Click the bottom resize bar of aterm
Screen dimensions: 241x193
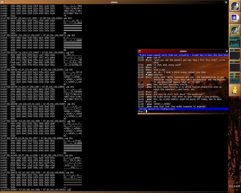coord(183,114)
